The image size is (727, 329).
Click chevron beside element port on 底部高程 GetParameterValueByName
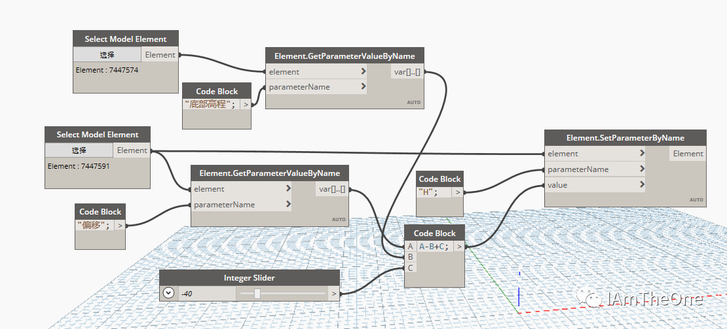[363, 71]
